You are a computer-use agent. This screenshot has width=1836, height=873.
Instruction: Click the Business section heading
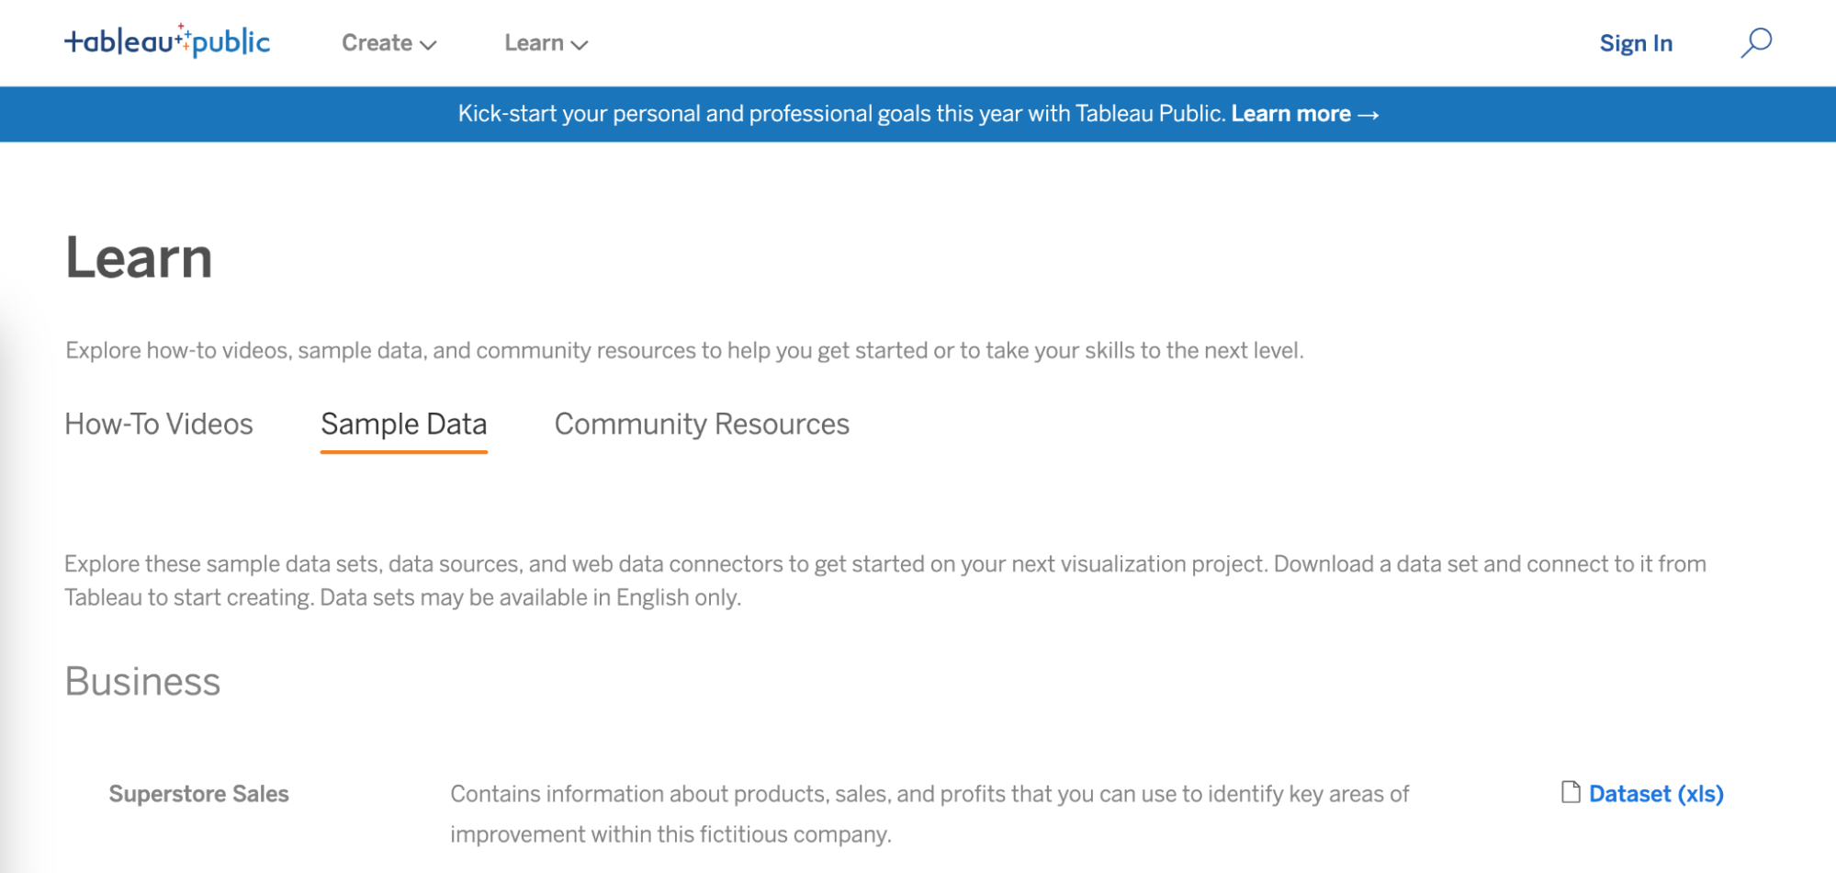click(142, 682)
